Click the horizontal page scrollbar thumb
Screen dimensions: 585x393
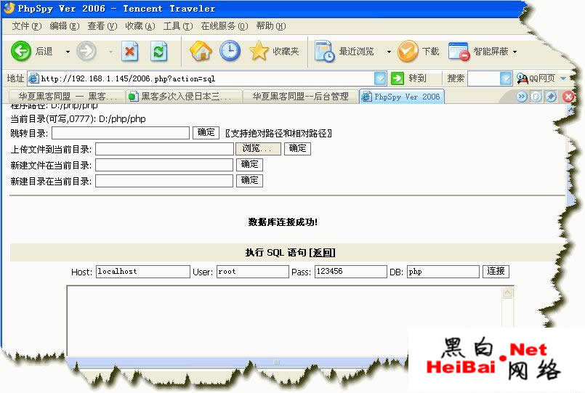point(276,362)
